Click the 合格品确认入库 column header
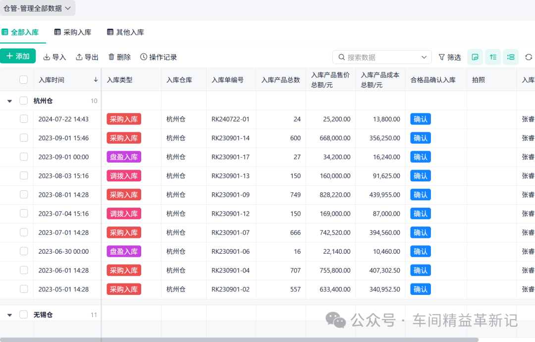 point(436,79)
